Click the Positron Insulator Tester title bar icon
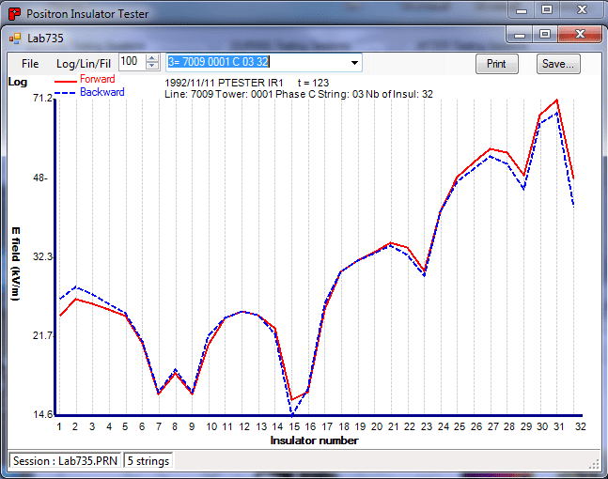This screenshot has width=608, height=479. [x=14, y=13]
